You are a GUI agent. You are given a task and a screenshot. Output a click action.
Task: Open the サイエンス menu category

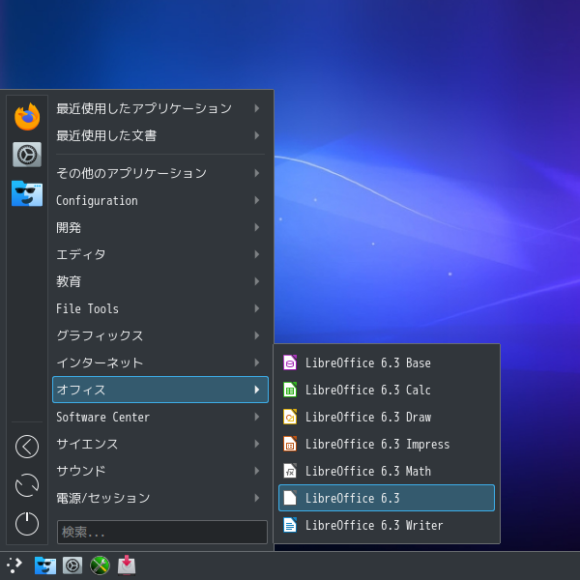pos(160,444)
